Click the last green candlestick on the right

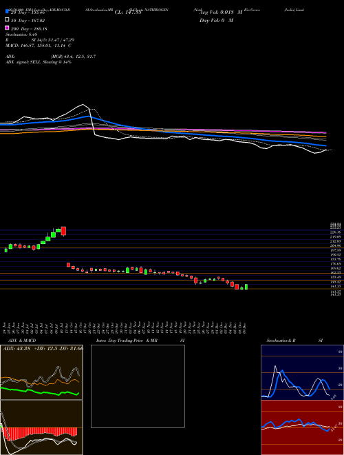coord(246,287)
